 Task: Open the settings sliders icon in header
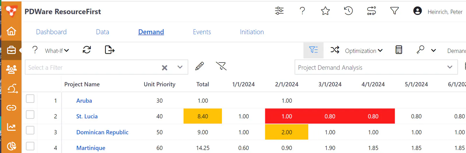coord(279,11)
